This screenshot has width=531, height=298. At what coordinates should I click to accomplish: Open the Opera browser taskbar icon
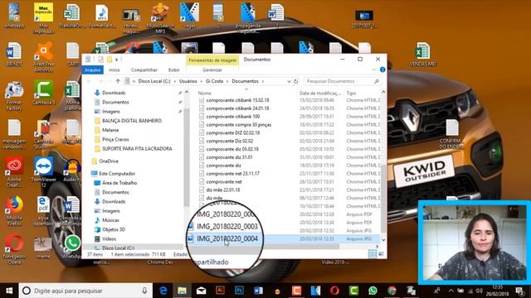(334, 291)
